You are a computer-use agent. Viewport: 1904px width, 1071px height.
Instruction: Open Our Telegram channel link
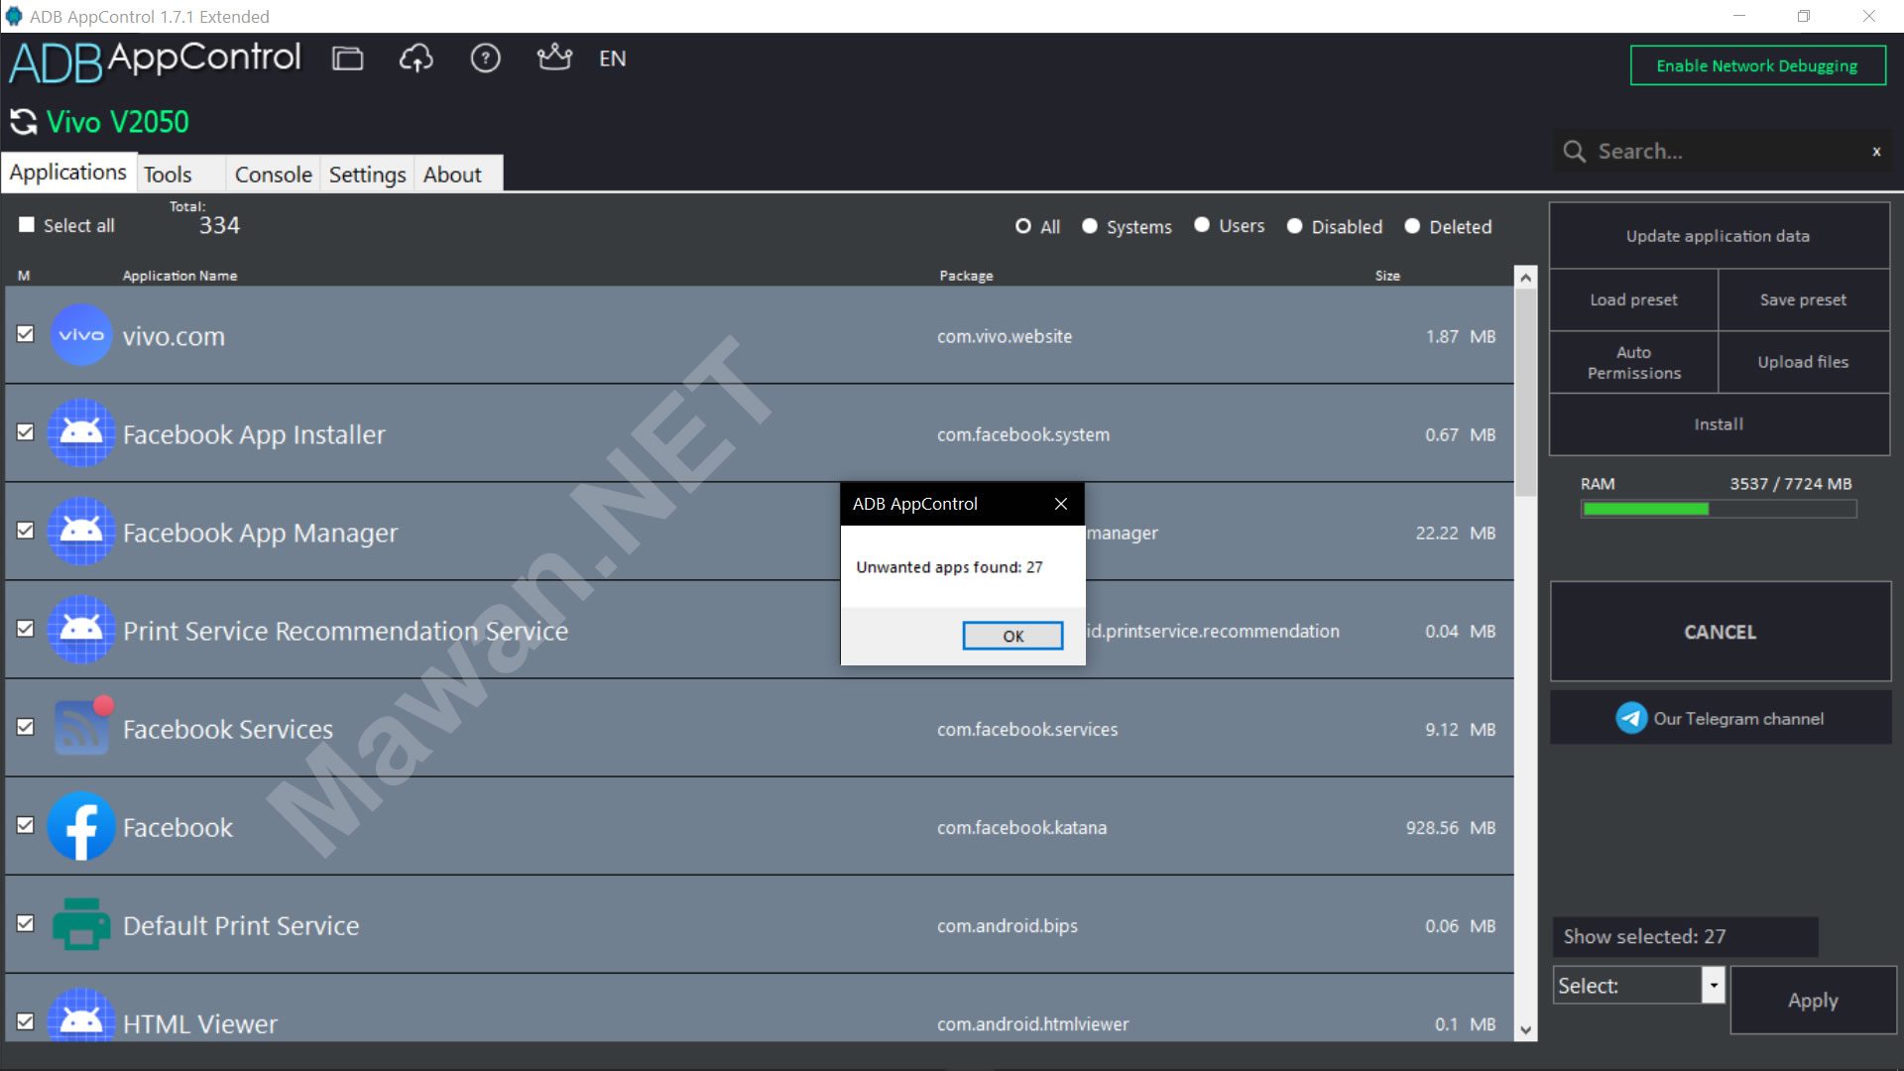[x=1721, y=718]
